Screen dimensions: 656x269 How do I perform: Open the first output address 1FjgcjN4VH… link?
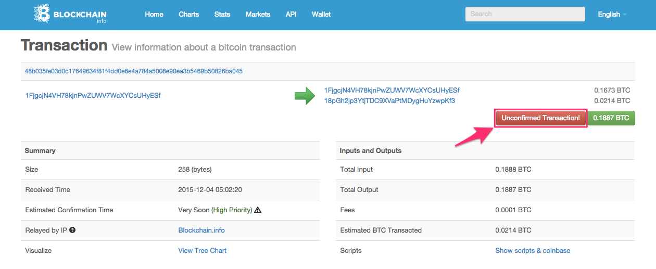392,91
